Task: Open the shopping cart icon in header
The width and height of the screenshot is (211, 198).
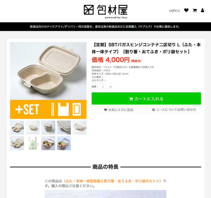Action: 195,10
